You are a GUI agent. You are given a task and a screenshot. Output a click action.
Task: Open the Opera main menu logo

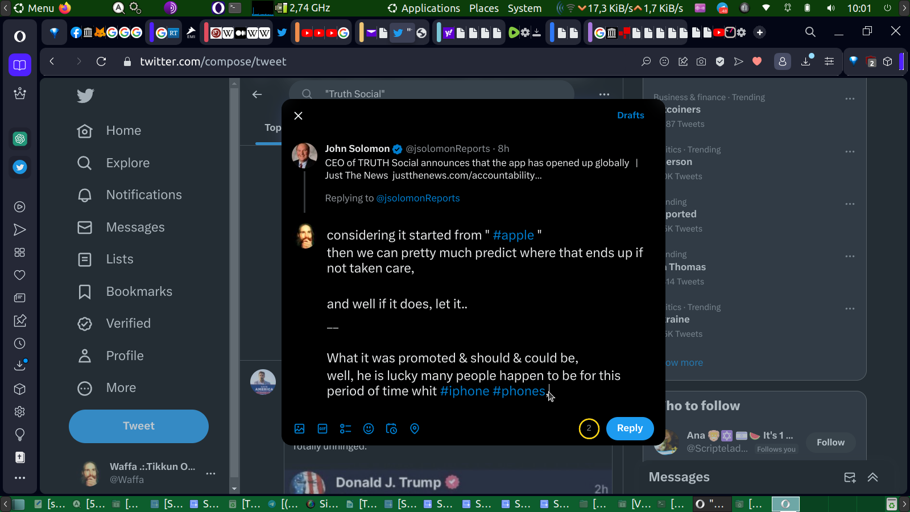(20, 36)
